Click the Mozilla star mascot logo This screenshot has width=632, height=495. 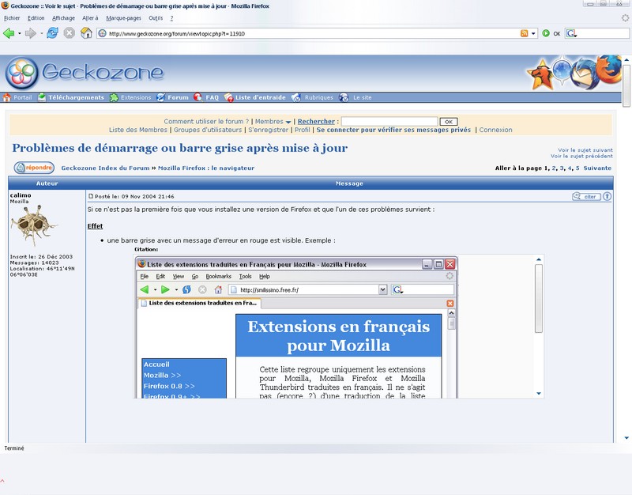pyautogui.click(x=540, y=74)
